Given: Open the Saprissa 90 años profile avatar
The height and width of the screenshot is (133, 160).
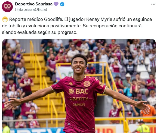Looking at the screenshot, I should (7, 7).
